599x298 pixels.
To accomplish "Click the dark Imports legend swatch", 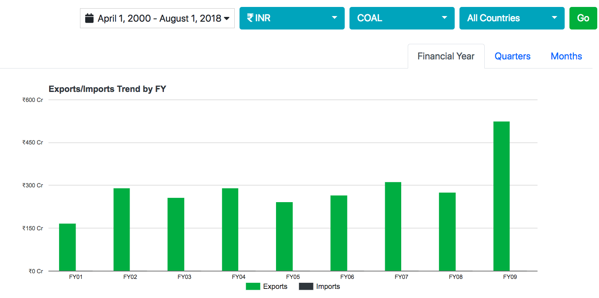I will coord(306,287).
